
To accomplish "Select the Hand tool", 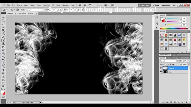I will coord(3,83).
